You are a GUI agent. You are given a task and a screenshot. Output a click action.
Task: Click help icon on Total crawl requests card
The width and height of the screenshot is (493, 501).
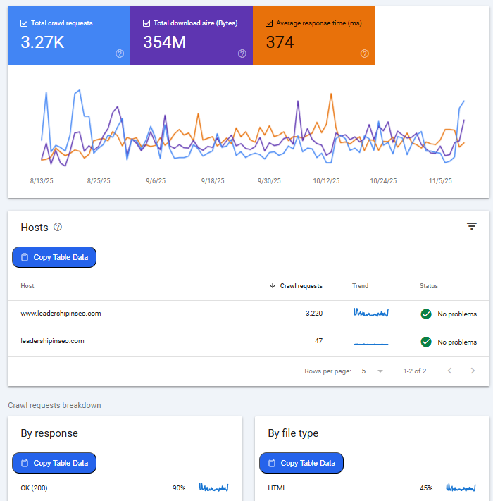tap(120, 54)
